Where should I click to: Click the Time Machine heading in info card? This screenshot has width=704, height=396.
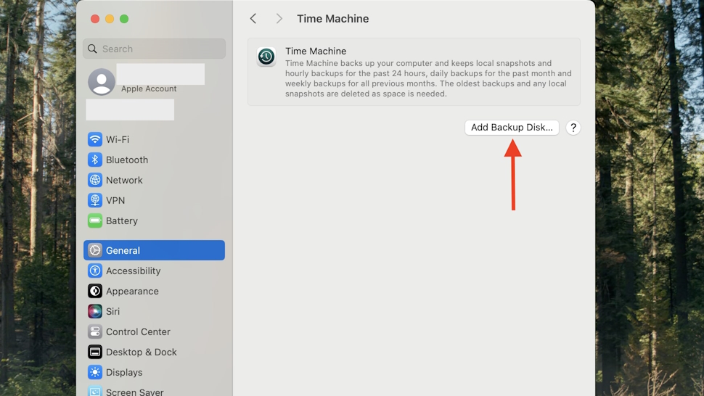click(x=316, y=51)
